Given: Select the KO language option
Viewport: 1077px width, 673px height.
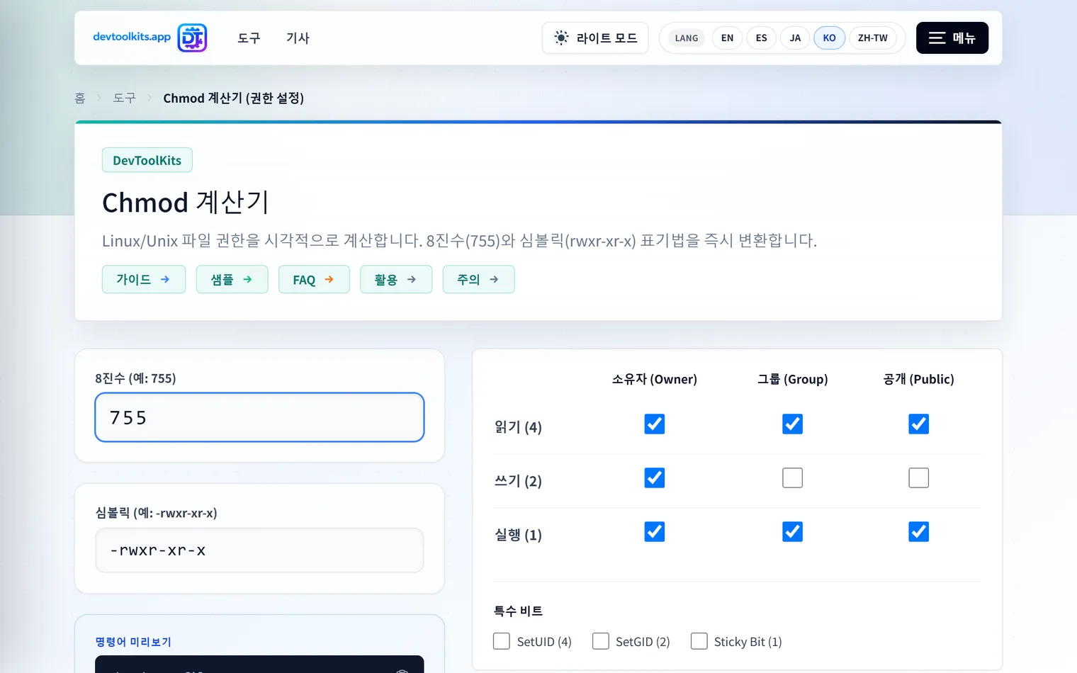Looking at the screenshot, I should pyautogui.click(x=829, y=38).
